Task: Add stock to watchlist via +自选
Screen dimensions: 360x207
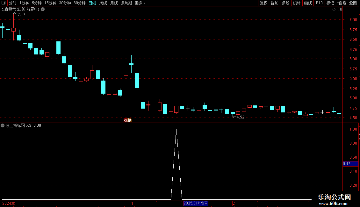Action: tap(342, 3)
